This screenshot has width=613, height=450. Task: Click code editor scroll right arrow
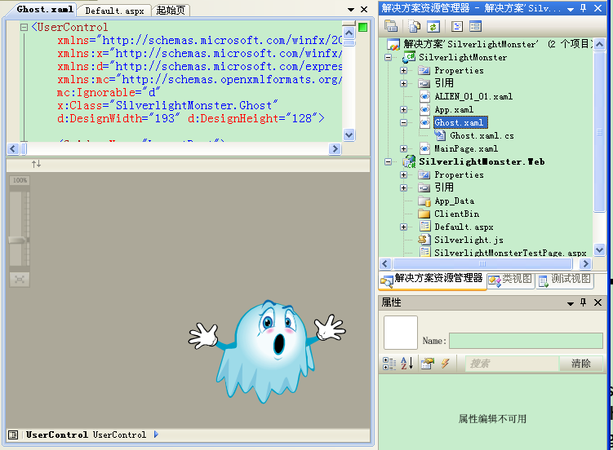tap(335, 148)
